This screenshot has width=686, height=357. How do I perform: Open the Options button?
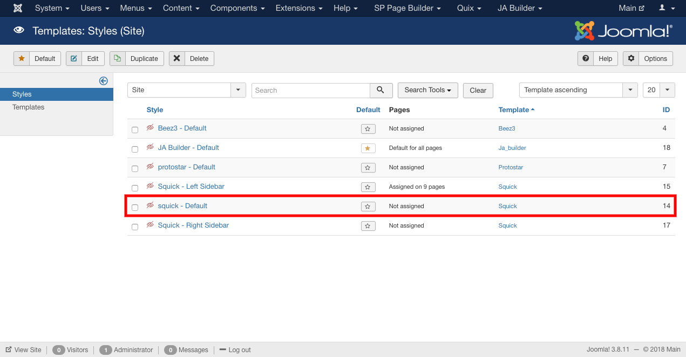(648, 58)
